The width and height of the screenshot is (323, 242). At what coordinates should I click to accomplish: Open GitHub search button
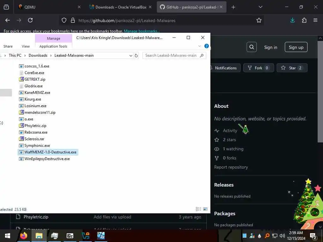pyautogui.click(x=251, y=47)
